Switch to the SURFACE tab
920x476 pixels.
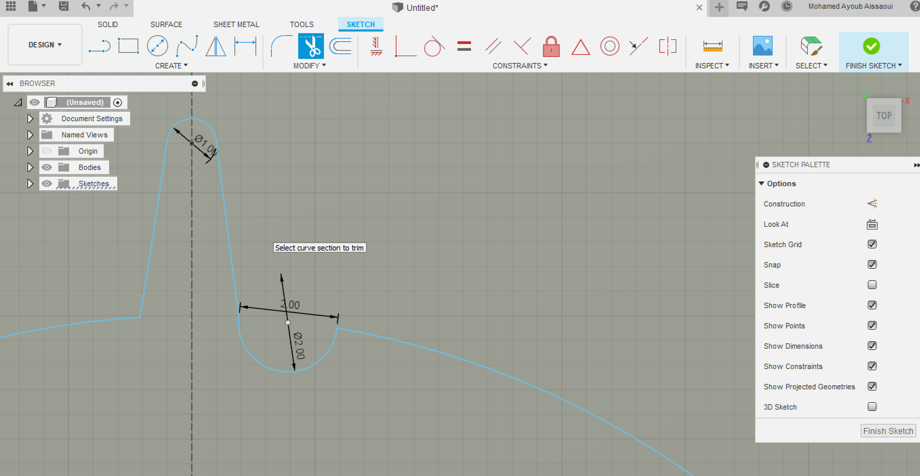pyautogui.click(x=166, y=24)
